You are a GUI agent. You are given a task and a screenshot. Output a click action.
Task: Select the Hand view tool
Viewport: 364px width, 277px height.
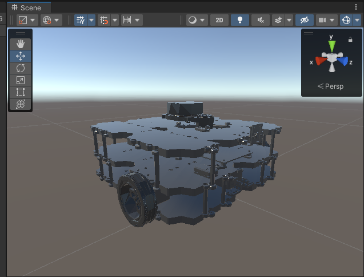(x=20, y=44)
